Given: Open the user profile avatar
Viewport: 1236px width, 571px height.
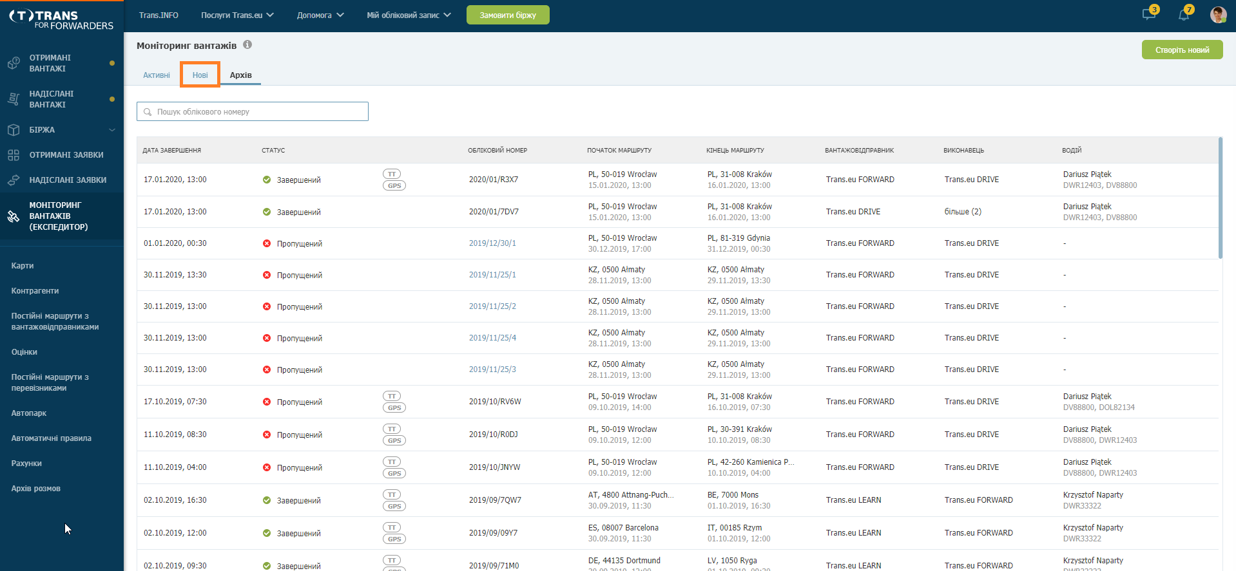Looking at the screenshot, I should (x=1218, y=15).
